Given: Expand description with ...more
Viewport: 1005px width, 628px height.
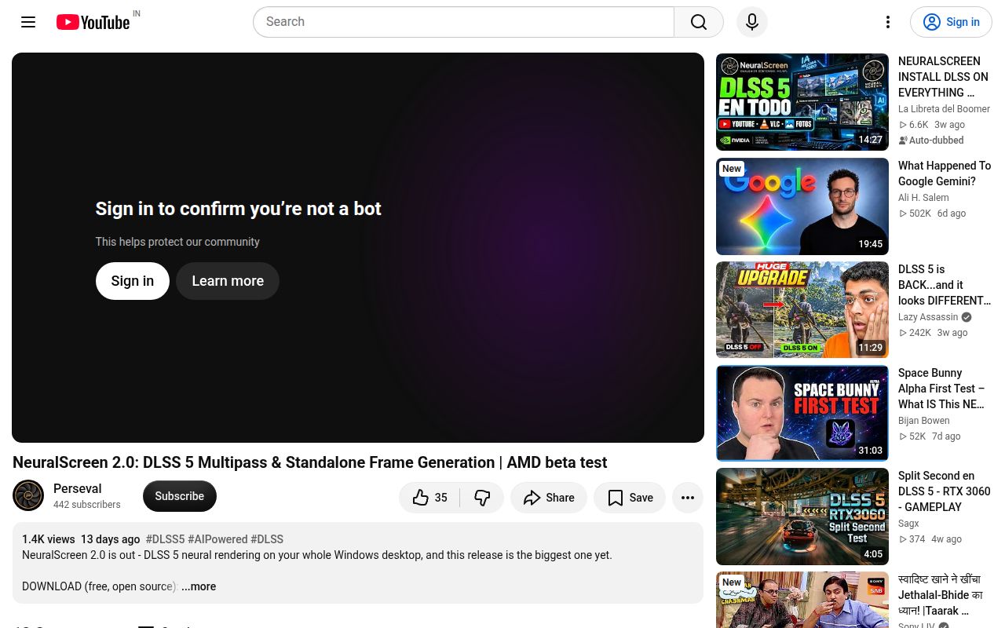Looking at the screenshot, I should point(199,586).
